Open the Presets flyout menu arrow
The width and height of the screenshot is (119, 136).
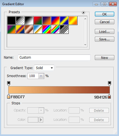[83, 12]
